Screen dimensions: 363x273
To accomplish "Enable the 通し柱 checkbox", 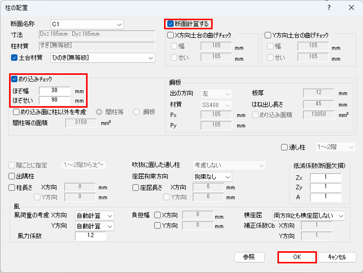I will 284,147.
